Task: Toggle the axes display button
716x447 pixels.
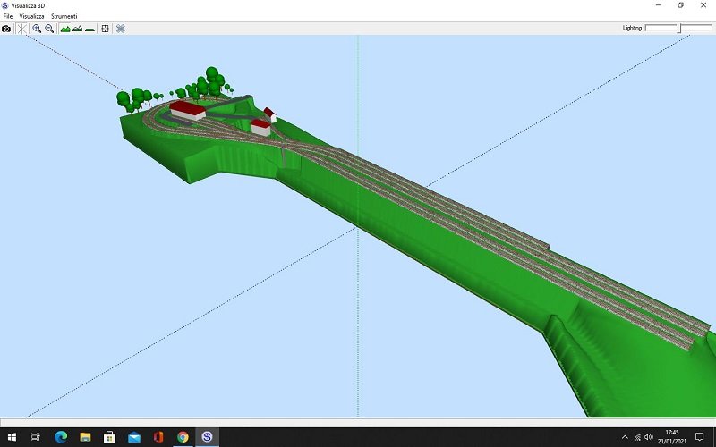Action: 21,29
